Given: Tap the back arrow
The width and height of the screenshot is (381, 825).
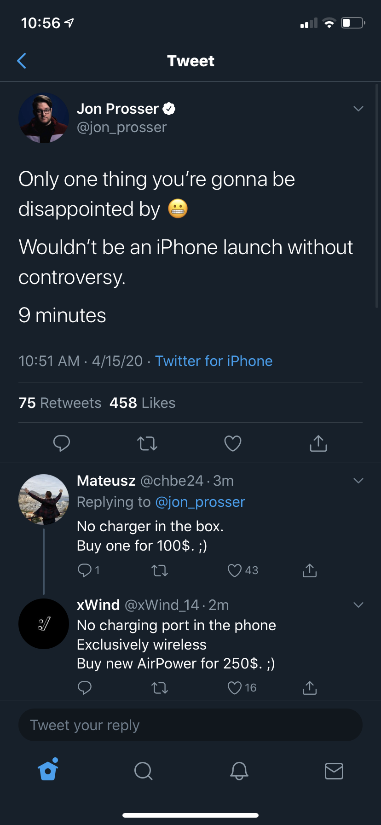Looking at the screenshot, I should point(22,61).
